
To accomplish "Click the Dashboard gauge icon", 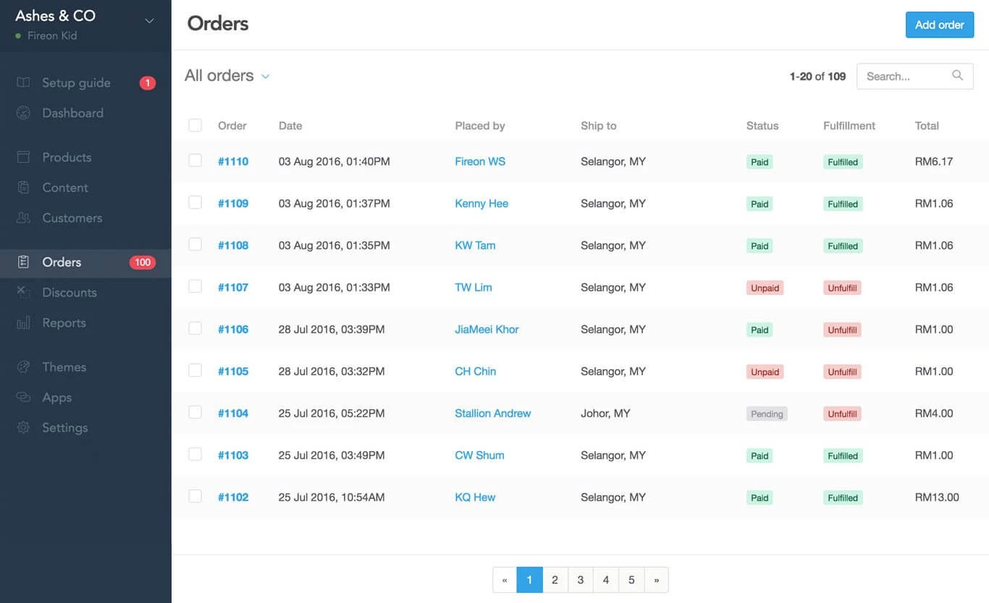I will [x=23, y=113].
